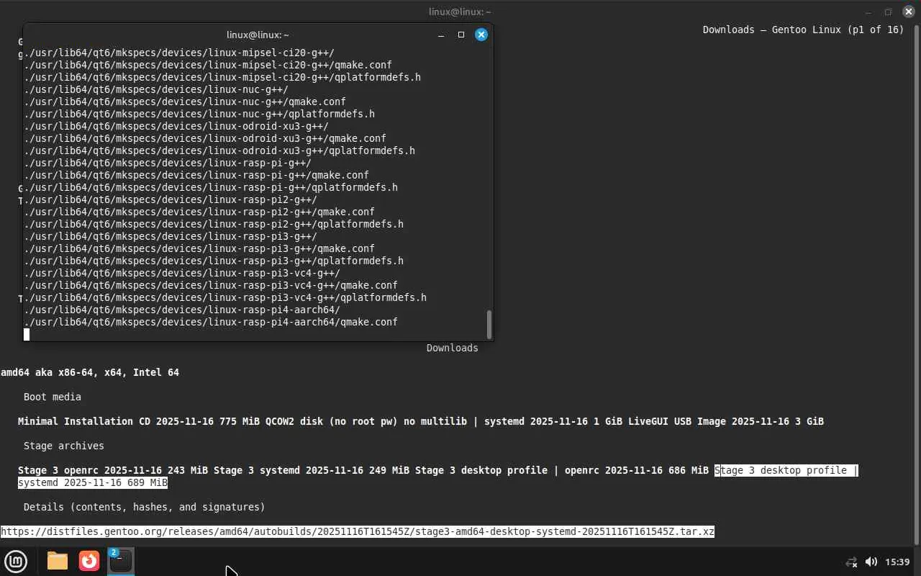The width and height of the screenshot is (921, 576).
Task: Click the terminal taskbar icon with badge 2
Action: coord(121,561)
